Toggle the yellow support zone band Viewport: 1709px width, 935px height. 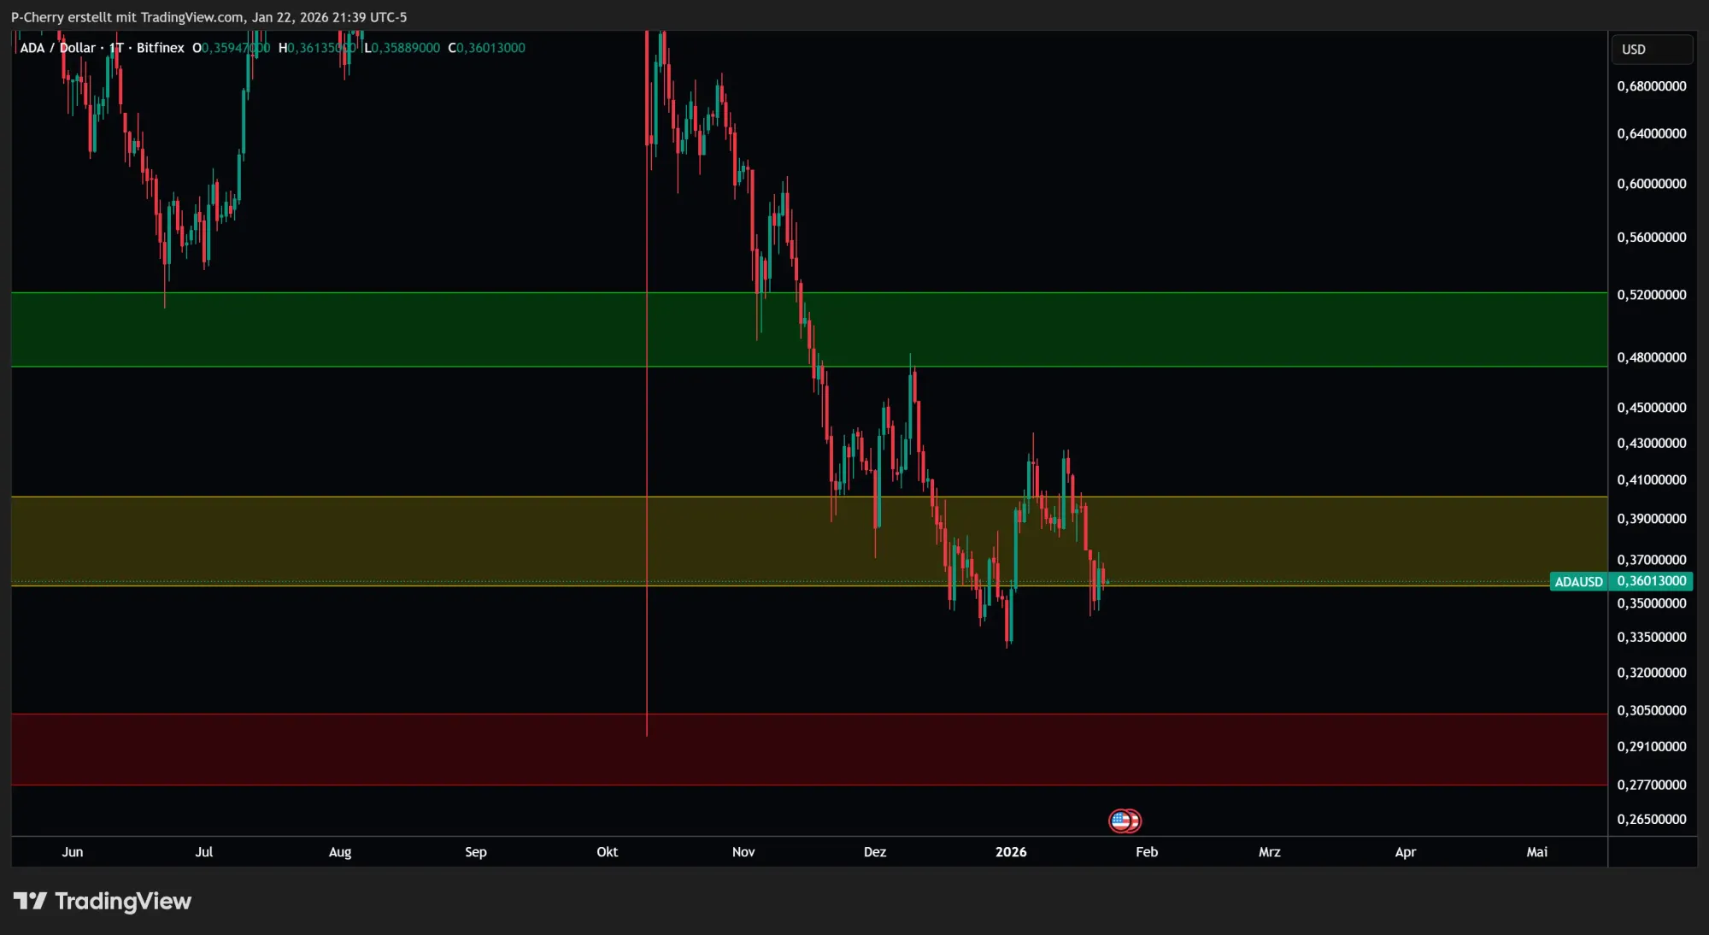point(427,538)
